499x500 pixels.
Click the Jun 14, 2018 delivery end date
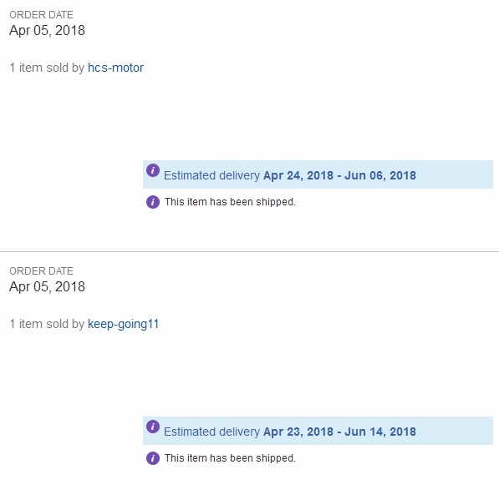(380, 432)
